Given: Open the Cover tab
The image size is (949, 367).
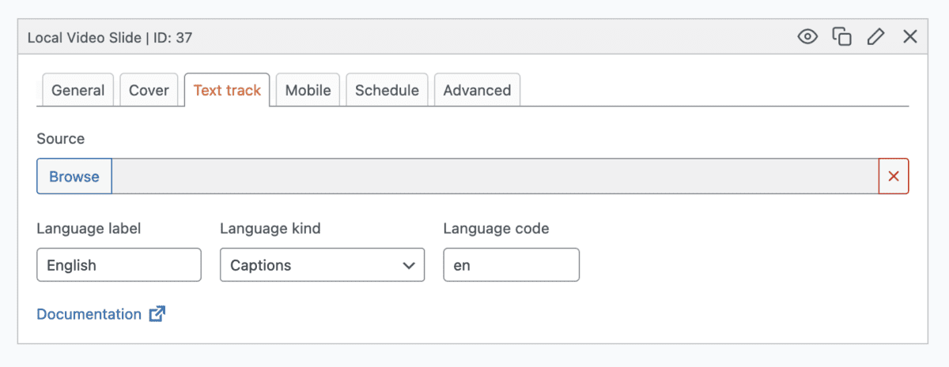Looking at the screenshot, I should (149, 90).
